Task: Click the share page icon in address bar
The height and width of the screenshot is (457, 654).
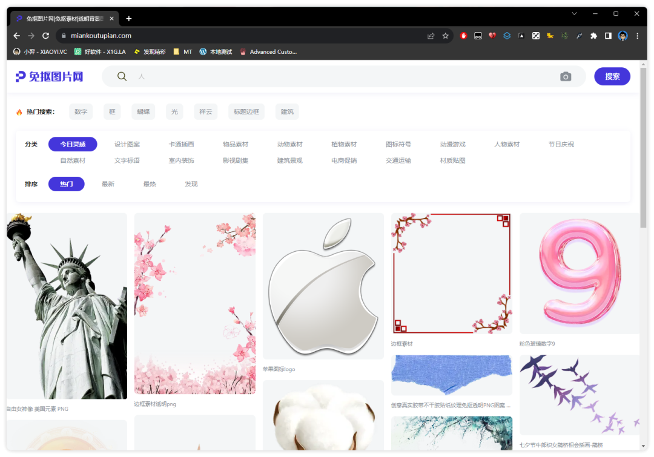Action: pos(431,36)
